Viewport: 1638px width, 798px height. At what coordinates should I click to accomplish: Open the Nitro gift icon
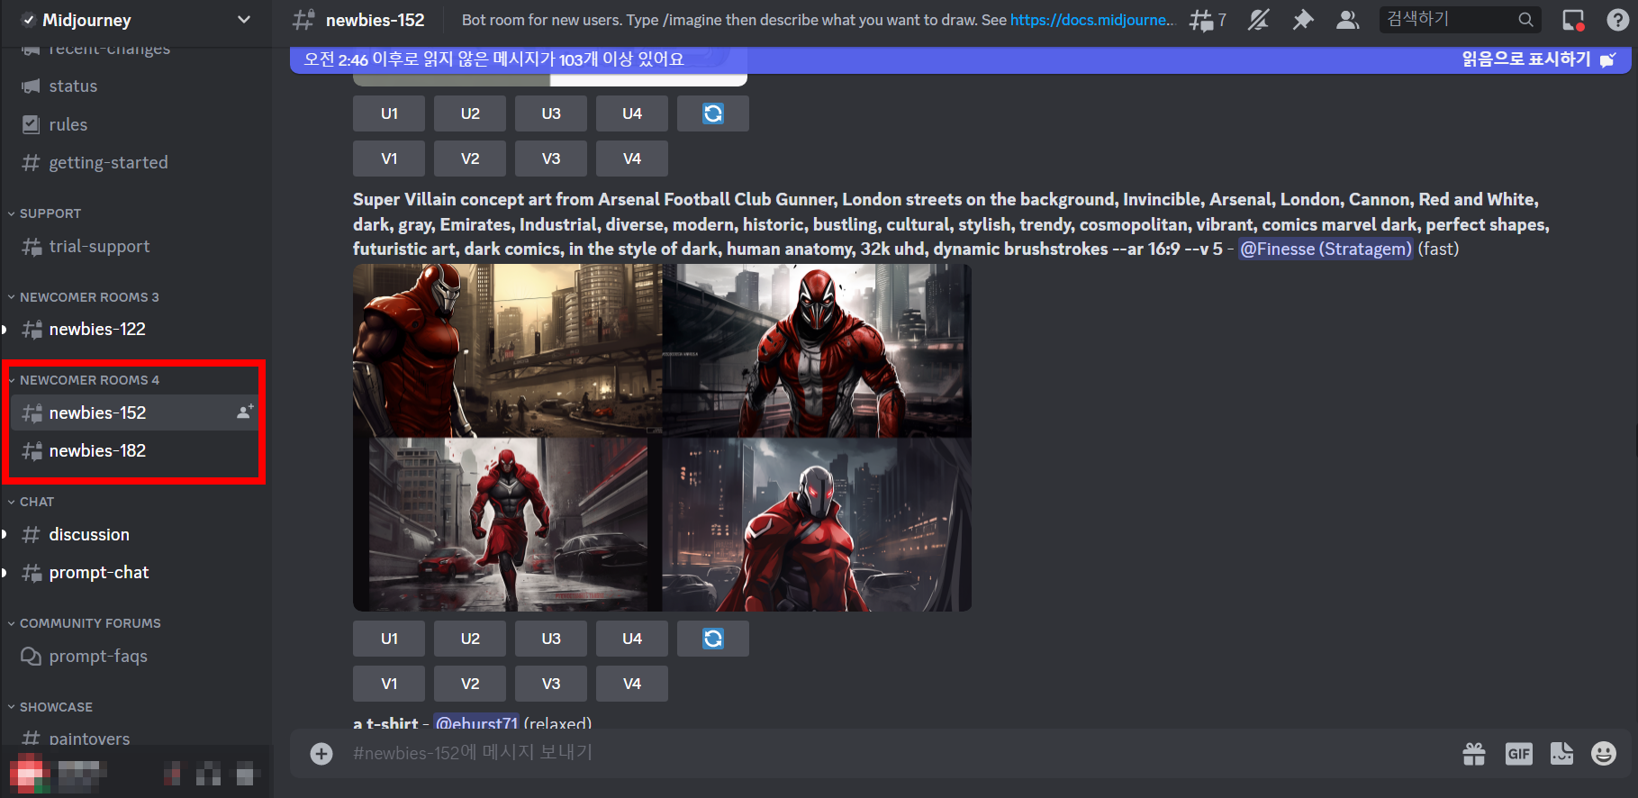point(1474,753)
